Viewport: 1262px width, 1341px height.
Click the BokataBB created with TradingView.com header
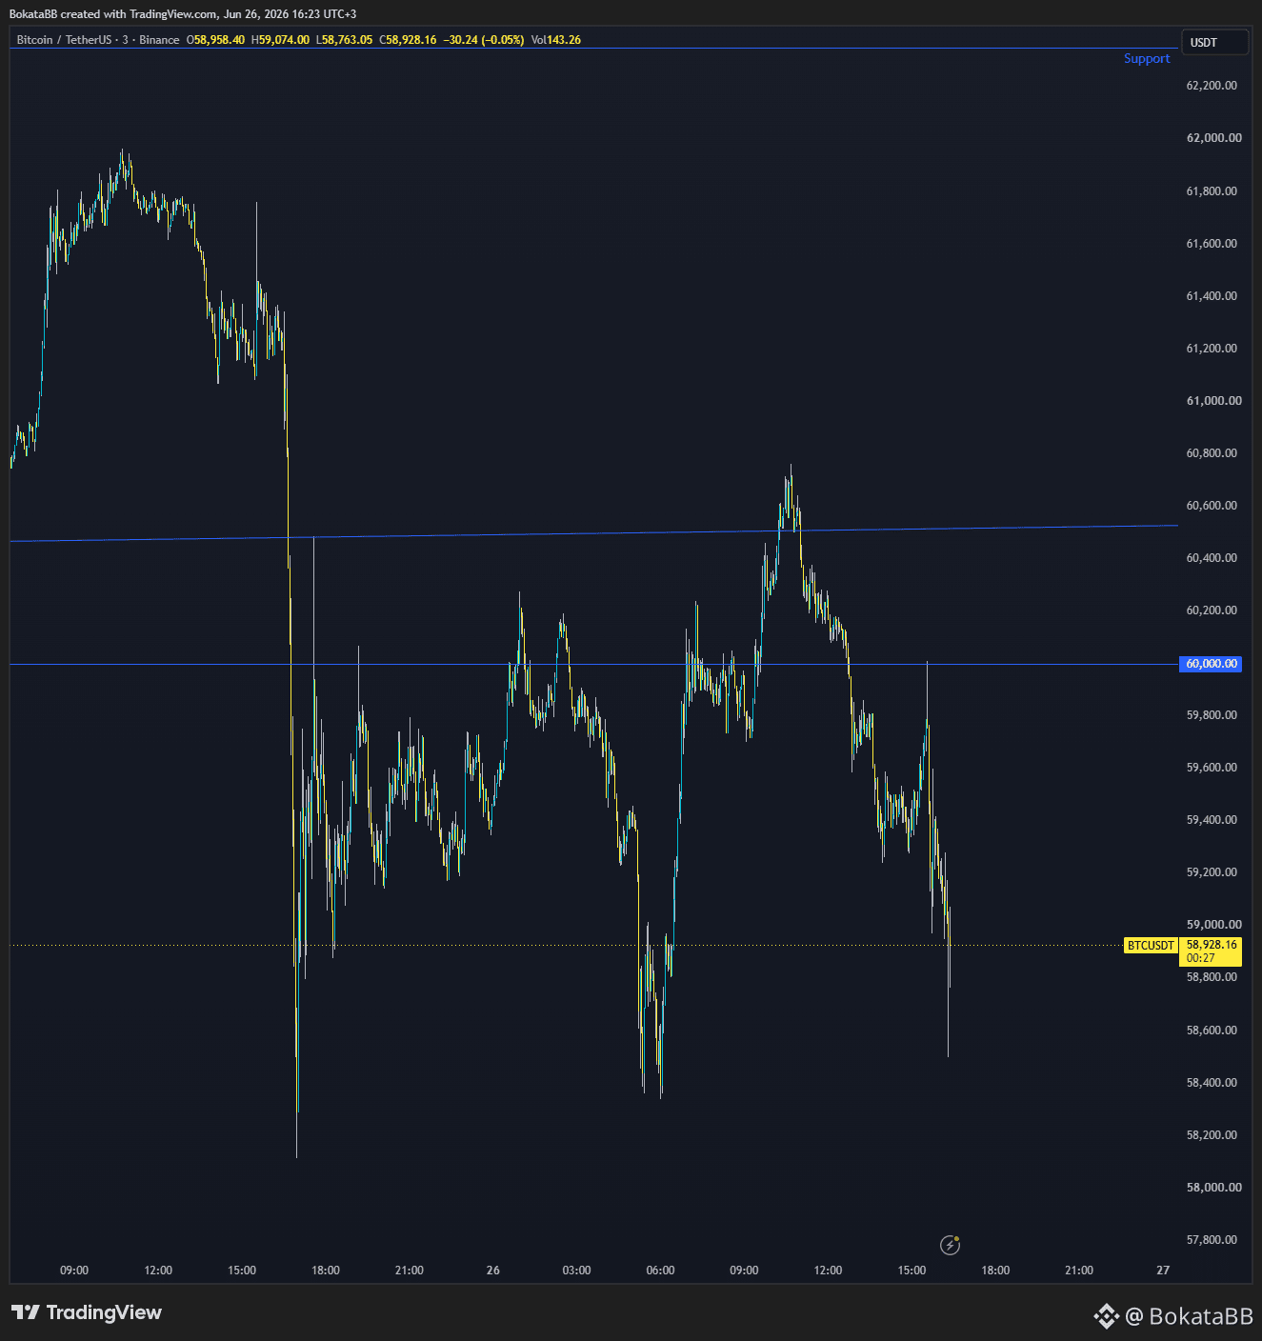(x=183, y=14)
